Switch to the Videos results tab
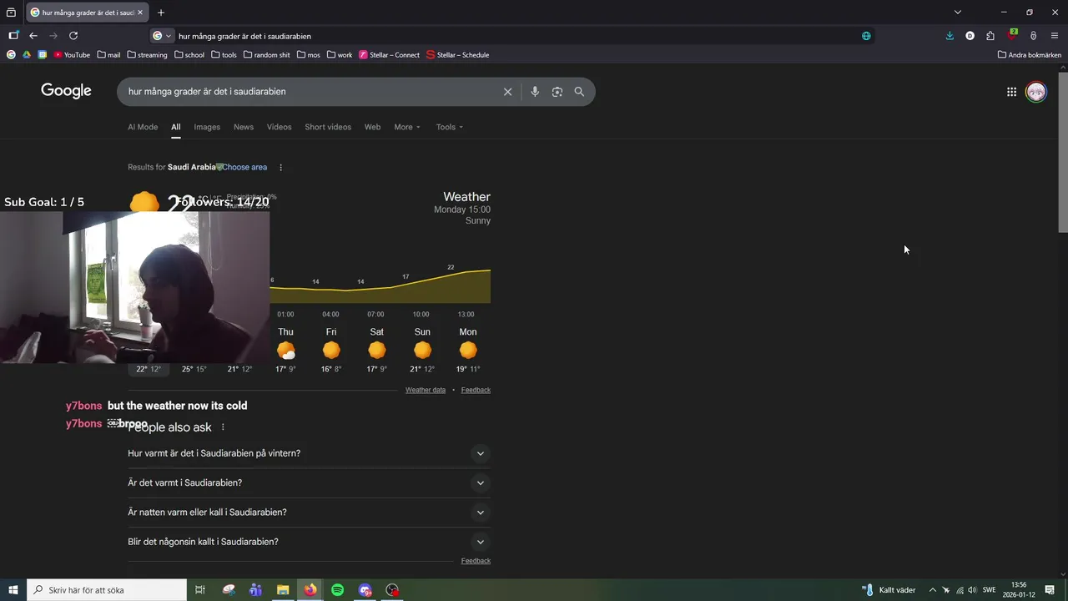This screenshot has height=601, width=1068. click(x=280, y=127)
